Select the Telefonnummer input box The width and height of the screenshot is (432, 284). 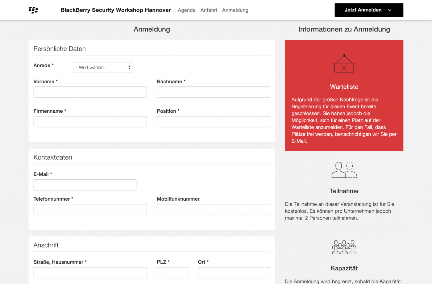pos(90,210)
